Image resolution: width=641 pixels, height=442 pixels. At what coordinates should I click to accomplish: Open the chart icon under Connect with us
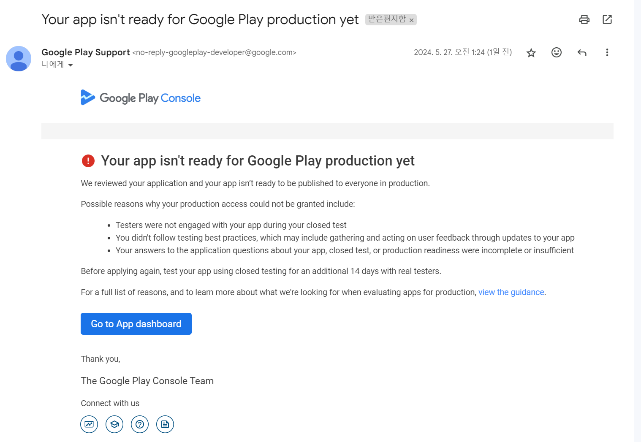pyautogui.click(x=89, y=424)
